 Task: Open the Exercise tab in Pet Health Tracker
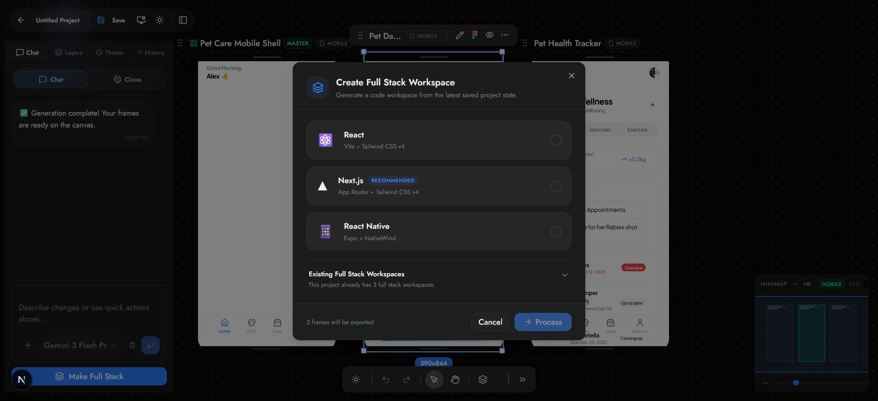[637, 130]
